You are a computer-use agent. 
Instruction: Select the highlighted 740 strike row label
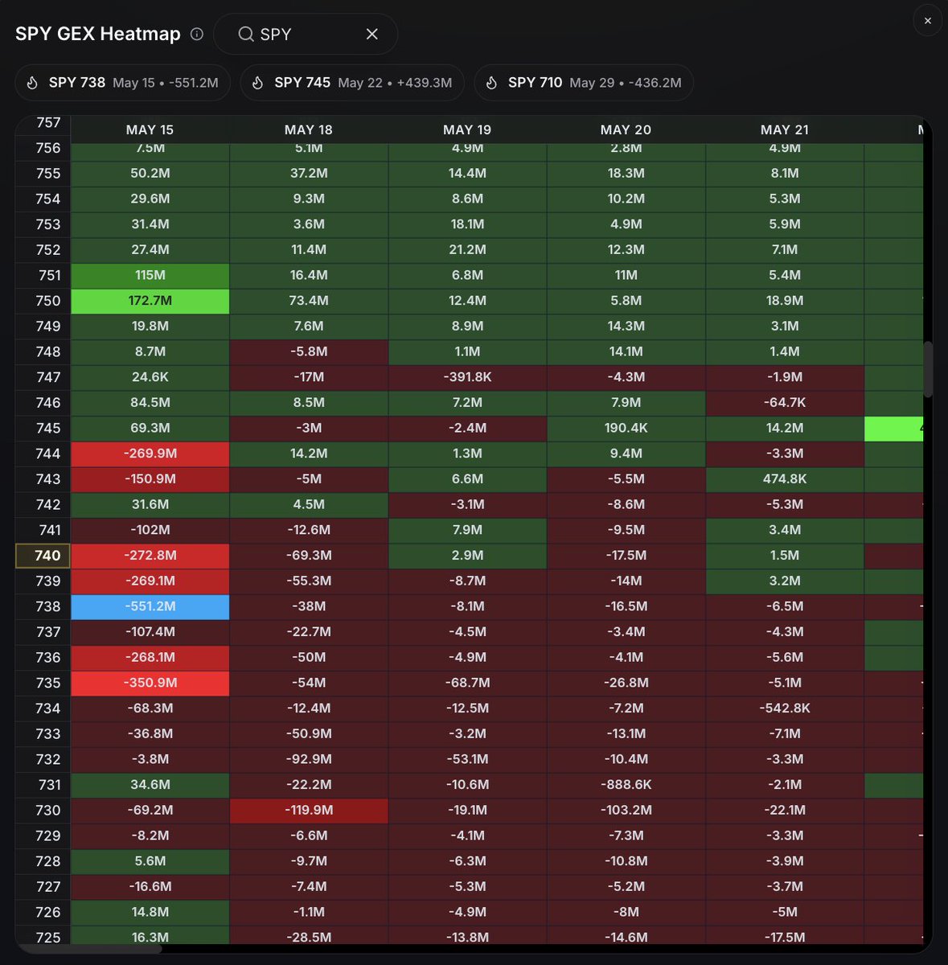[x=43, y=556]
